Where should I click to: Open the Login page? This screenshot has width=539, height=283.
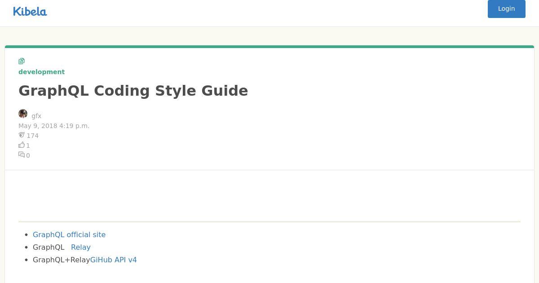[506, 9]
